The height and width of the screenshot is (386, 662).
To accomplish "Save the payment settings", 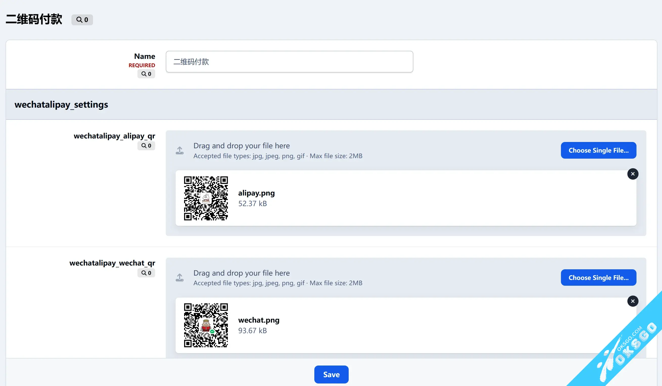I will coord(331,374).
